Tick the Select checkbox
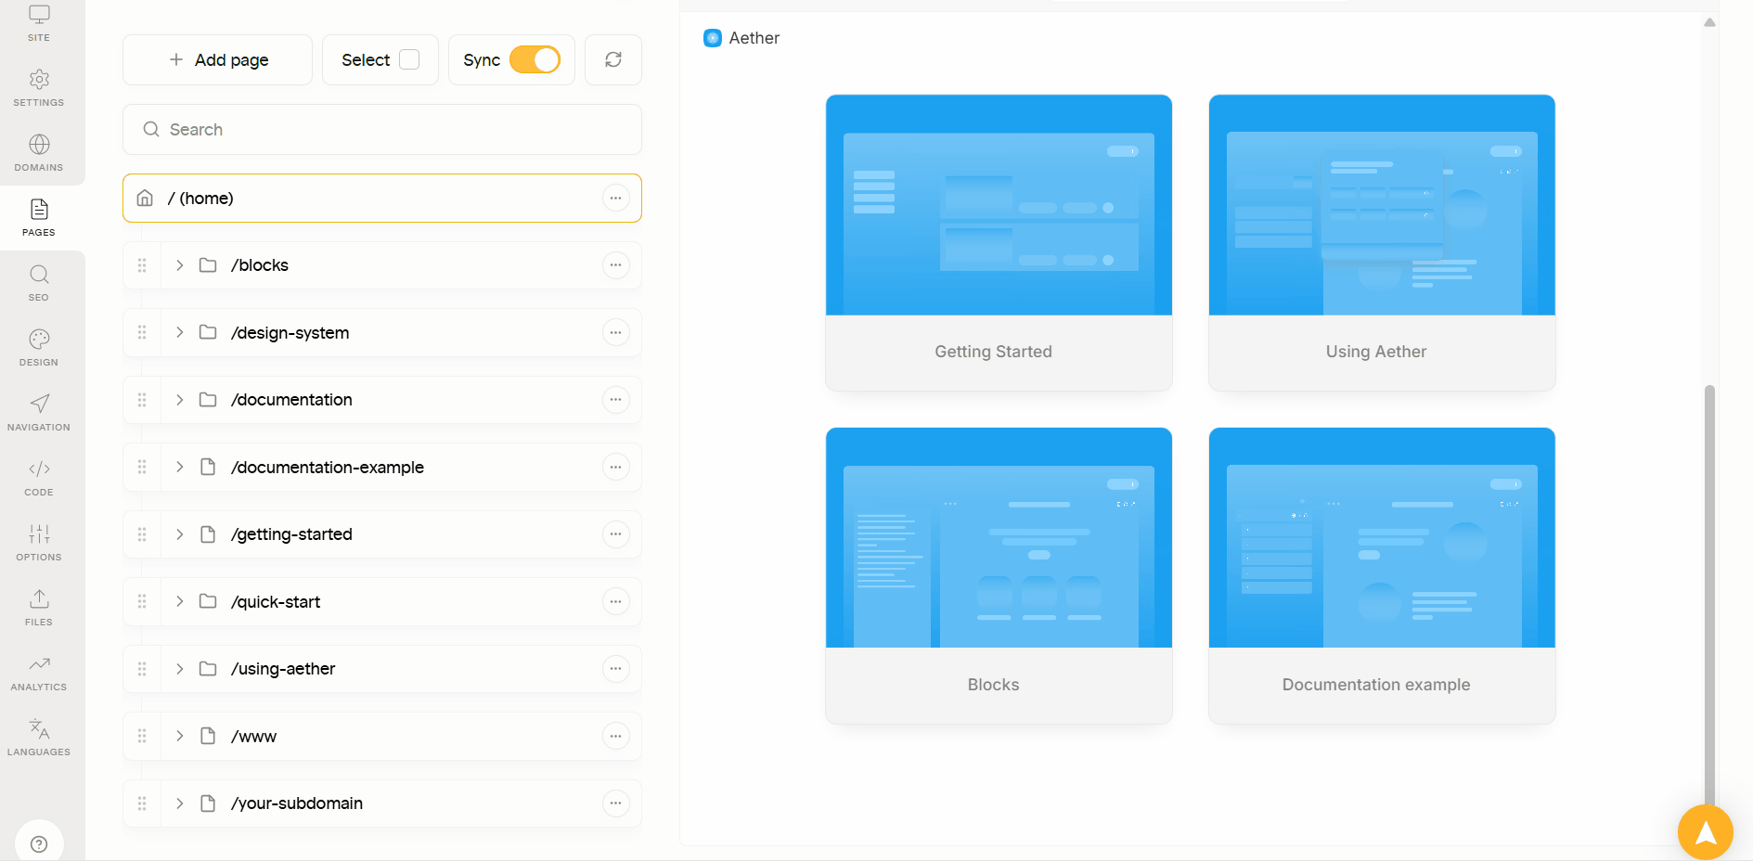1753x861 pixels. click(x=409, y=59)
